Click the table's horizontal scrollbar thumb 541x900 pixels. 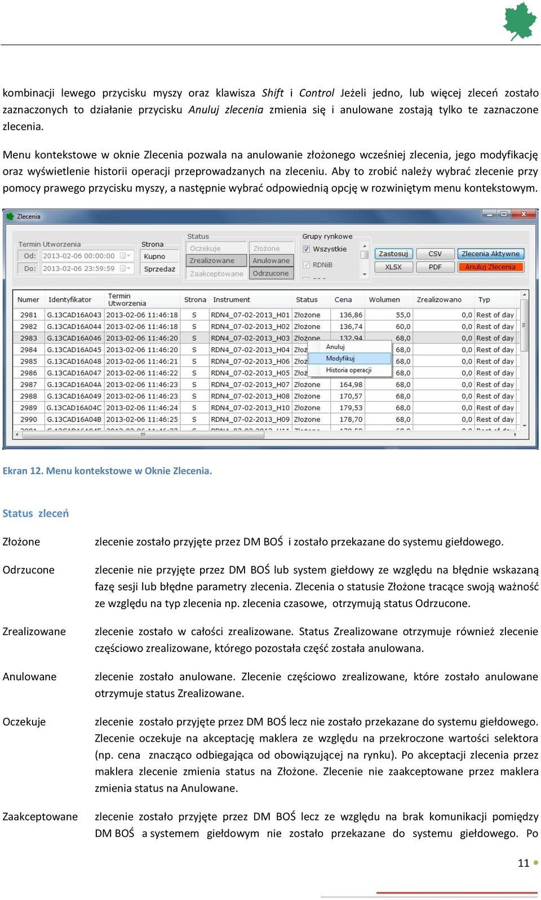coord(143,435)
